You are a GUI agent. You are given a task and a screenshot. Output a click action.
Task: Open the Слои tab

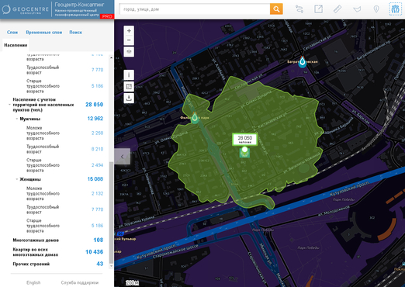pyautogui.click(x=12, y=33)
